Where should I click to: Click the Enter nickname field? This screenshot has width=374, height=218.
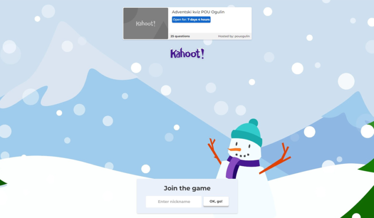(x=174, y=202)
